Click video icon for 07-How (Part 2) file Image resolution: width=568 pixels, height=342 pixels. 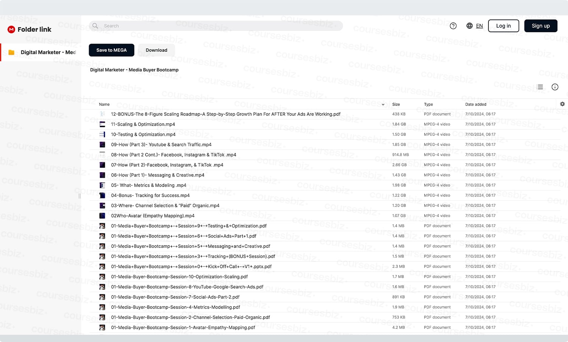102,165
